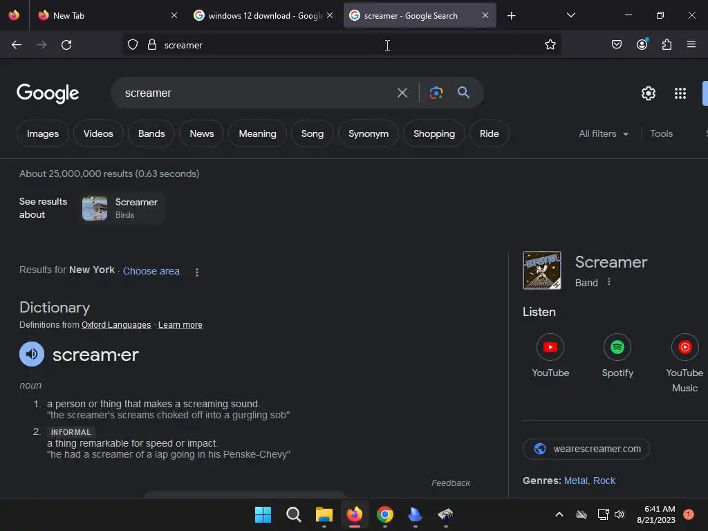Listen on YouTube
The image size is (708, 531).
[x=550, y=355]
